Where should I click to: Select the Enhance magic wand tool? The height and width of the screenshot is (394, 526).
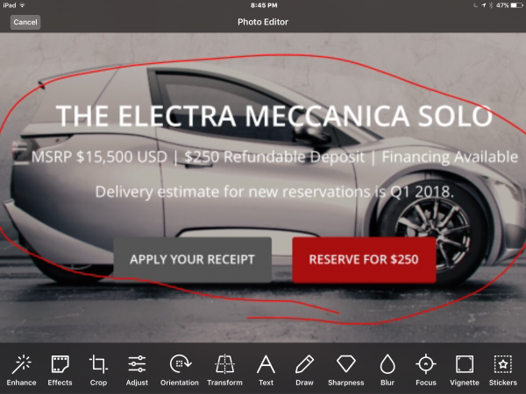pos(21,370)
